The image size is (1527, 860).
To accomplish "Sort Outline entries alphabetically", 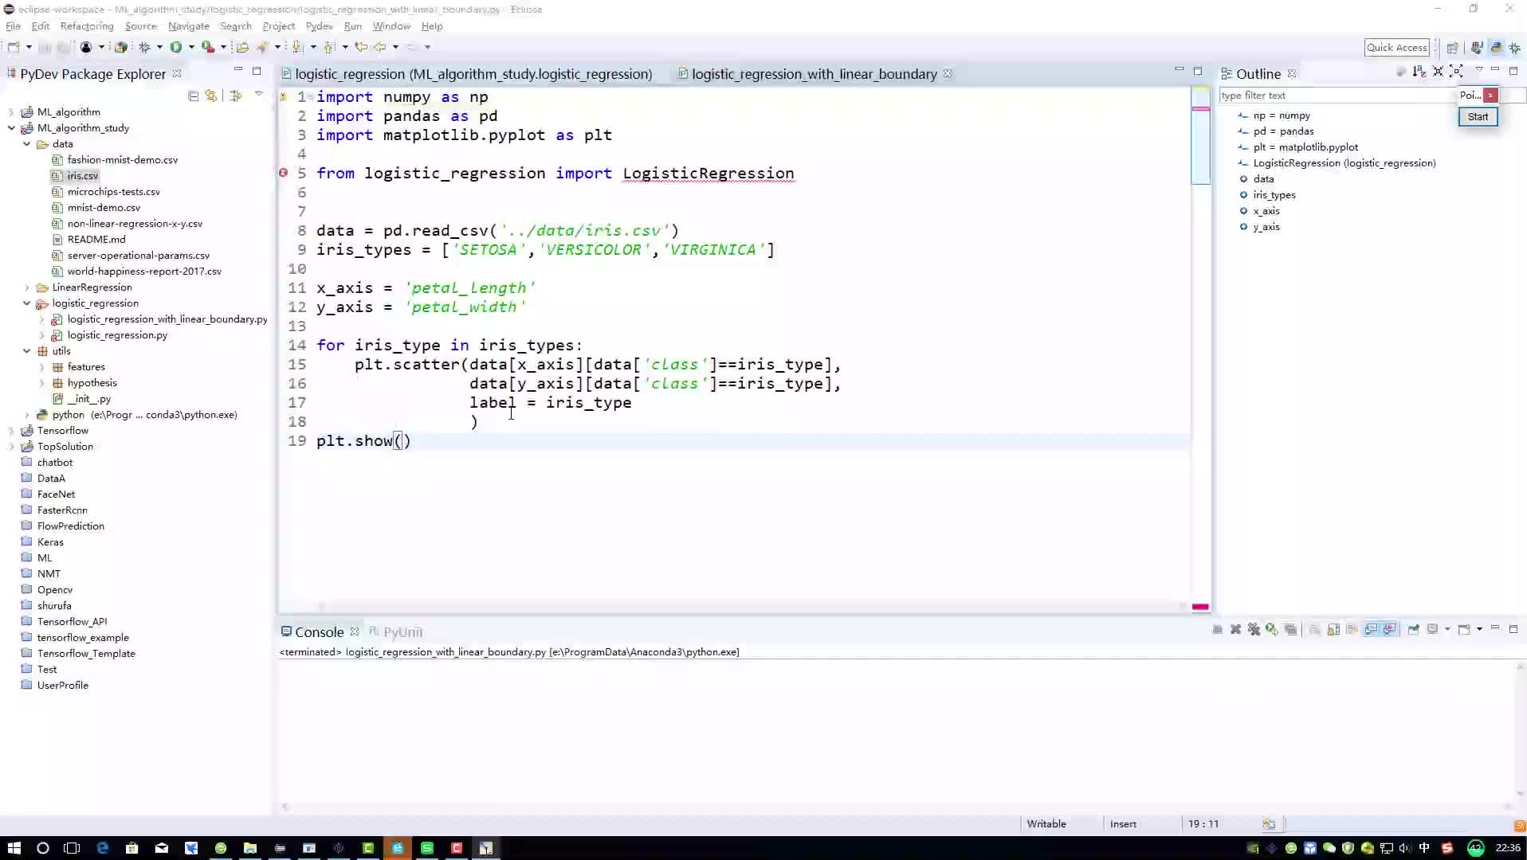I will point(1419,72).
